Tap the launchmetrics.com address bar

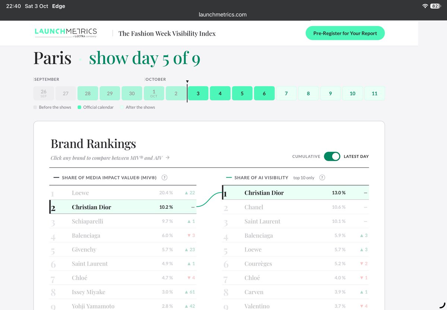click(x=223, y=15)
